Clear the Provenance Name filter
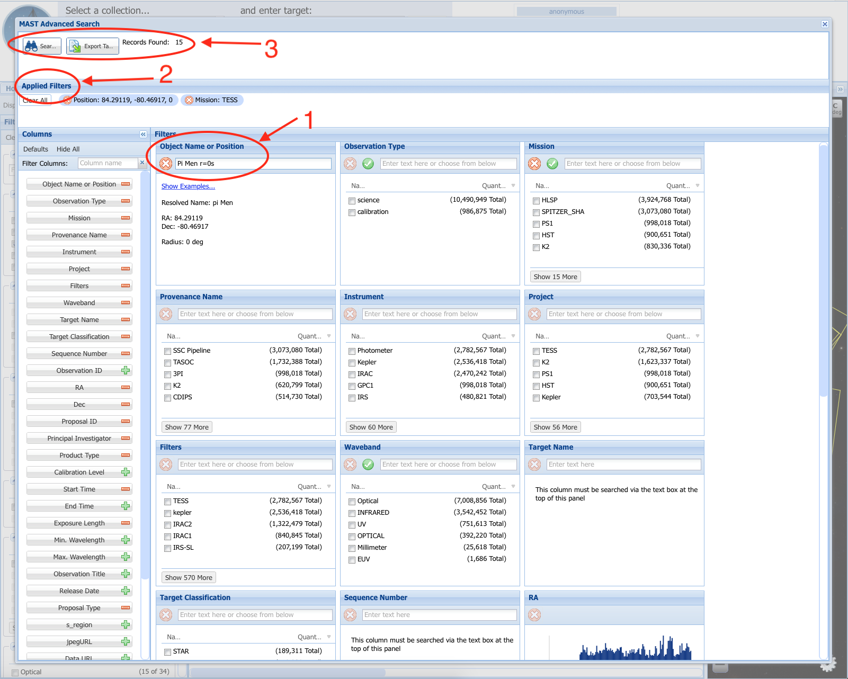848x679 pixels. pyautogui.click(x=166, y=314)
